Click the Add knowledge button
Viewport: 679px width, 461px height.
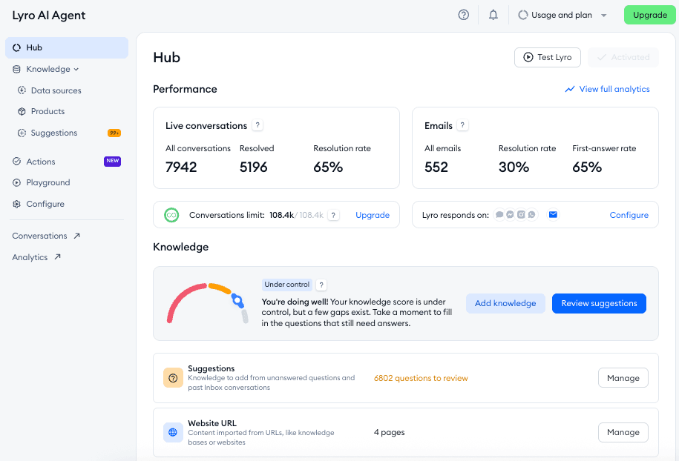(x=505, y=303)
